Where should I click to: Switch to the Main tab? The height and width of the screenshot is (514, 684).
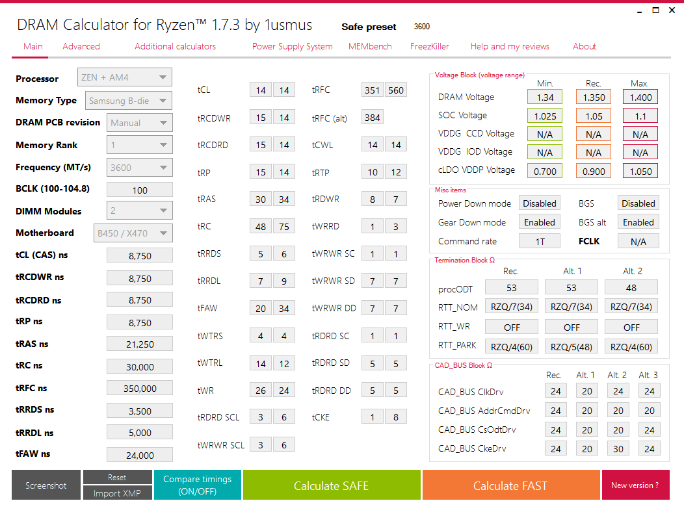(x=33, y=46)
